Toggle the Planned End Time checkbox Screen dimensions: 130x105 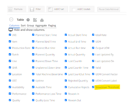[33, 41]
